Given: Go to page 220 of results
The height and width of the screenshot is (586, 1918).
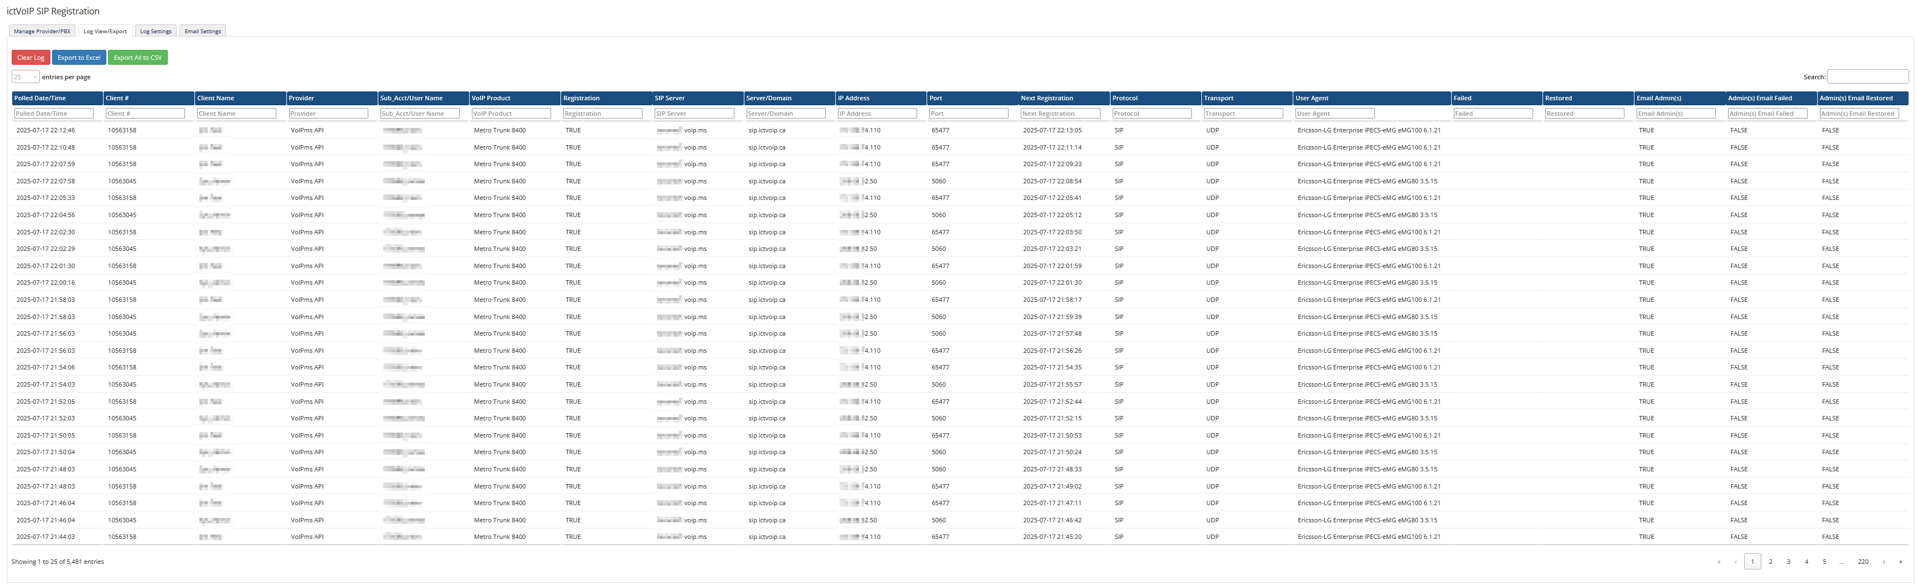Looking at the screenshot, I should tap(1863, 562).
